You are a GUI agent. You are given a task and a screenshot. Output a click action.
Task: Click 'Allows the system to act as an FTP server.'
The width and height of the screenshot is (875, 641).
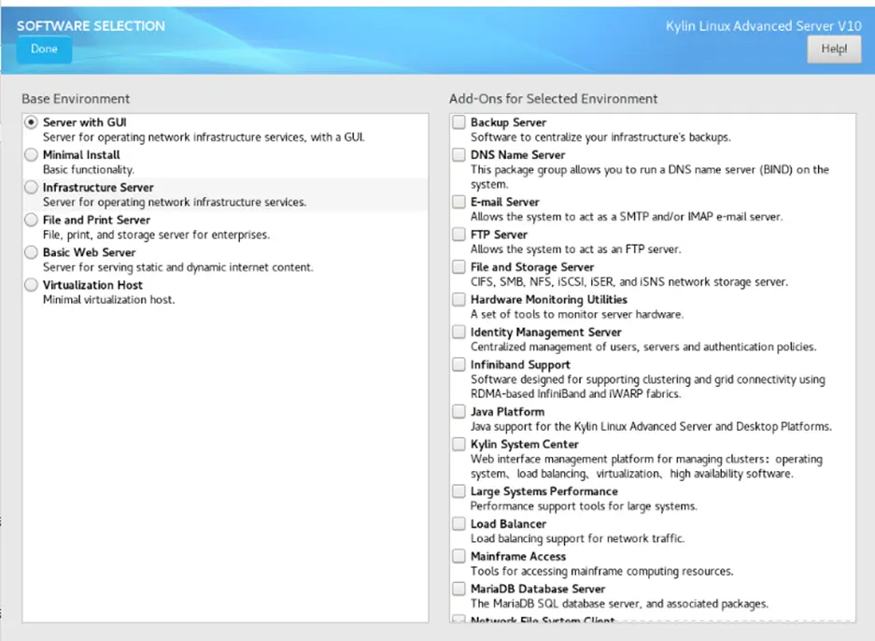pos(576,249)
